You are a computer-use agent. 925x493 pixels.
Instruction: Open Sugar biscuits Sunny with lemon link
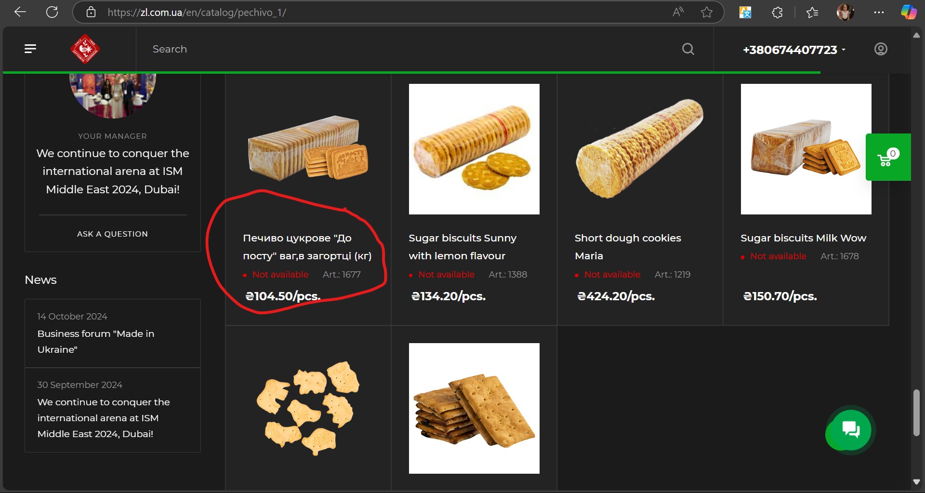point(462,247)
